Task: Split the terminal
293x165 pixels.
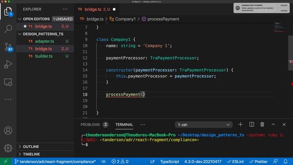Action: [x=251, y=124]
